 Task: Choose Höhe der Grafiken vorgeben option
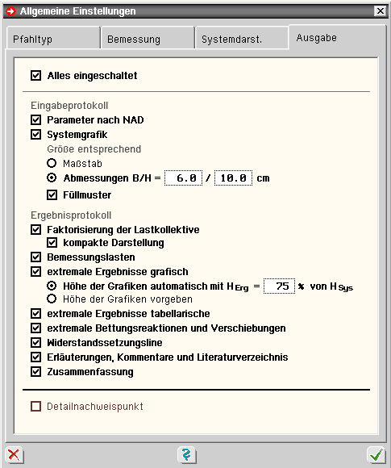pos(52,299)
